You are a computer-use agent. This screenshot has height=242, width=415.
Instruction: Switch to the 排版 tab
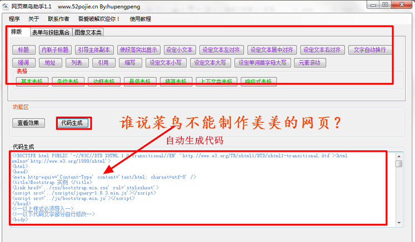[x=18, y=32]
